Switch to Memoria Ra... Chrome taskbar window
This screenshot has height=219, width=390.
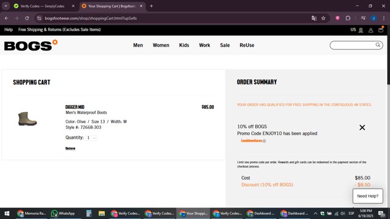pyautogui.click(x=32, y=214)
